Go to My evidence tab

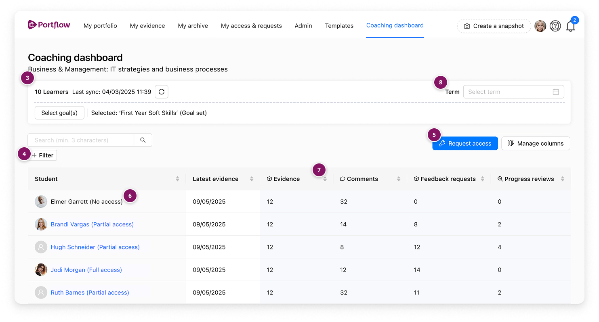click(x=147, y=26)
